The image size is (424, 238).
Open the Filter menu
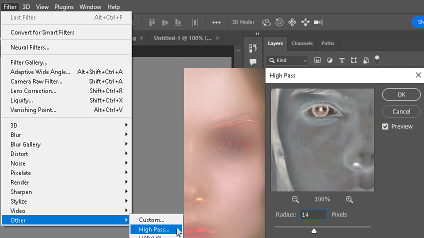pos(9,7)
